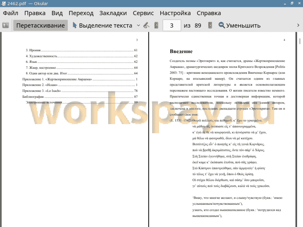
Task: Open the Файл menu
Action: point(11,13)
